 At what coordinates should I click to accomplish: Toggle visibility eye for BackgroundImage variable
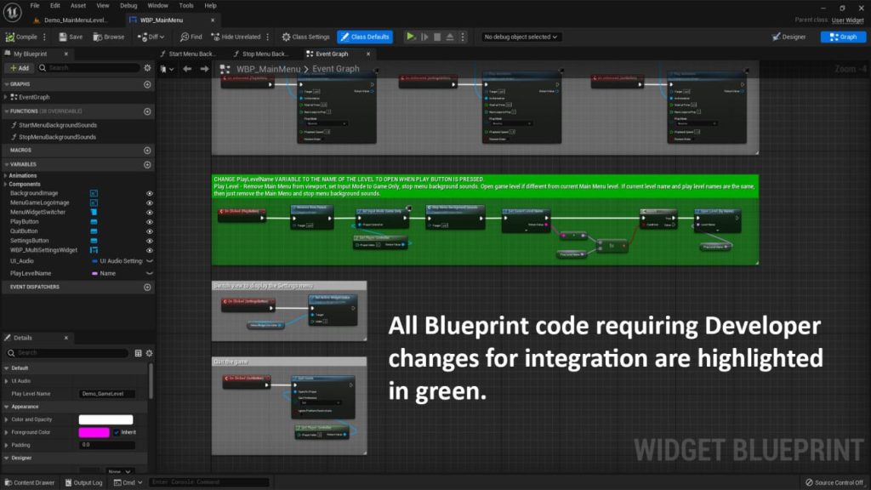(150, 194)
